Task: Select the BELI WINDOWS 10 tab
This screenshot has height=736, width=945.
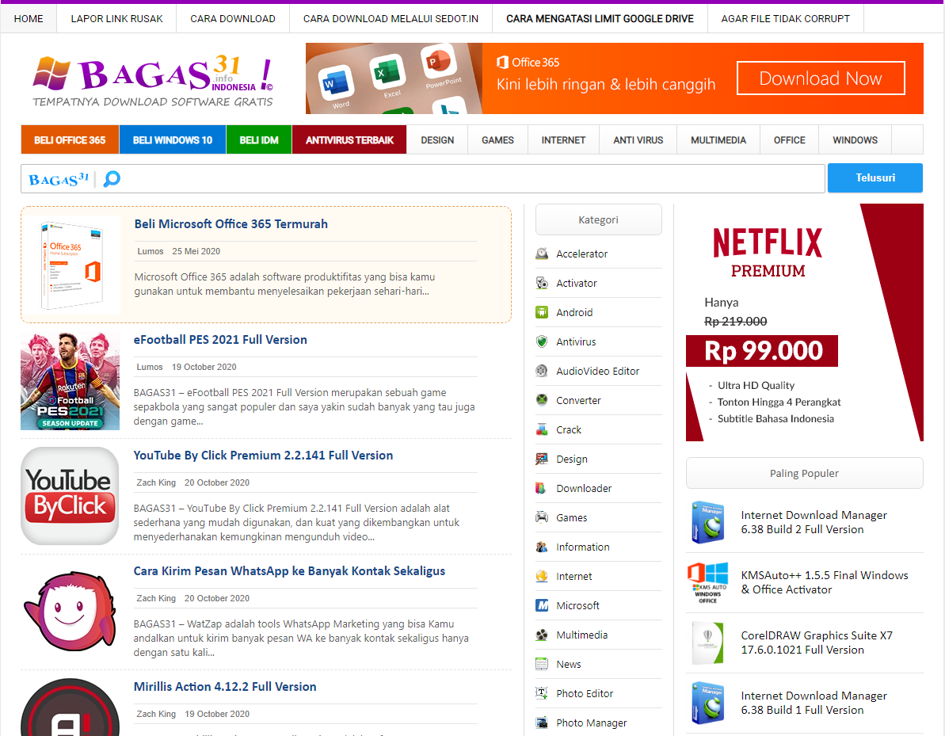Action: 173,140
